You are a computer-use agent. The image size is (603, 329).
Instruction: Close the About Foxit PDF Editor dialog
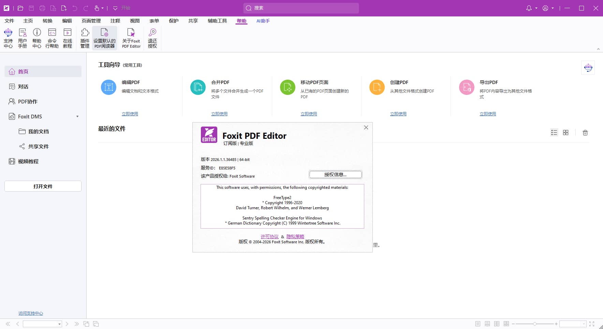tap(366, 128)
